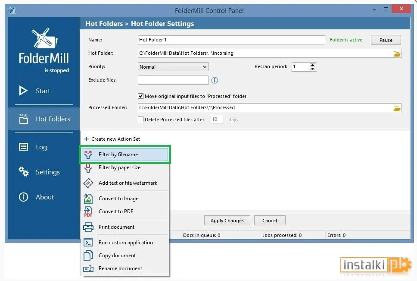Click the empty Exclude files input field
417x281 pixels.
pyautogui.click(x=173, y=80)
